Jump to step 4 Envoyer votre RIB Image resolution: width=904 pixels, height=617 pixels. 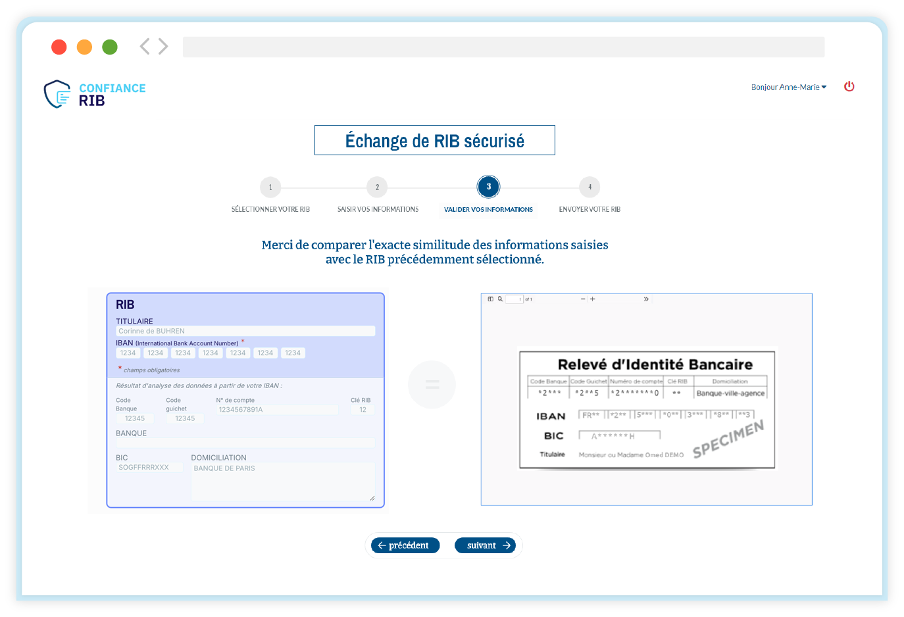click(x=590, y=187)
